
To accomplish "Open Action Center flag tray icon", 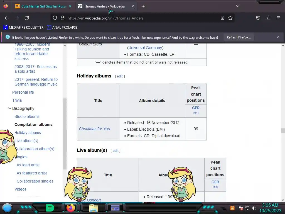I will (x=240, y=208).
